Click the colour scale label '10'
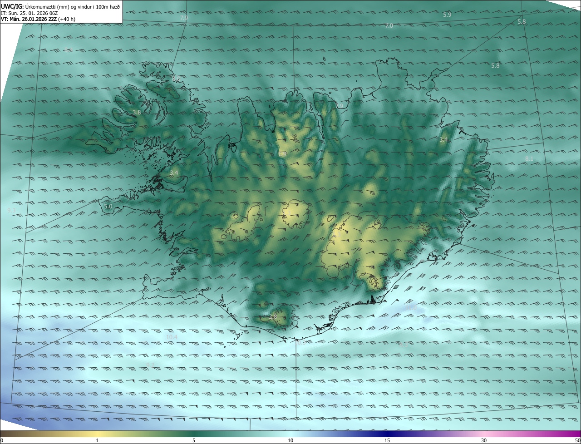This screenshot has height=444, width=581. 290,440
